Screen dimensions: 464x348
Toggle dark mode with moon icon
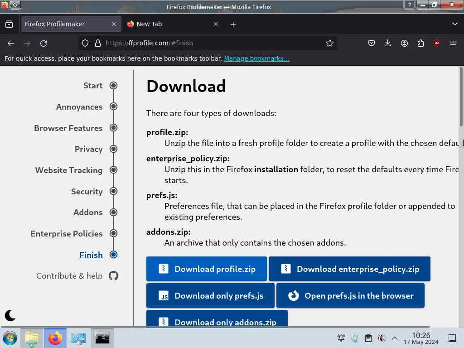point(10,315)
